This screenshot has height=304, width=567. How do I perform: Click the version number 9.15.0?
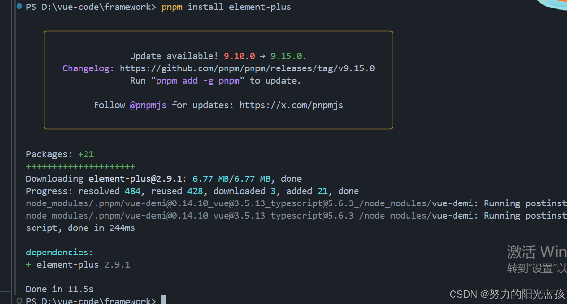(287, 56)
